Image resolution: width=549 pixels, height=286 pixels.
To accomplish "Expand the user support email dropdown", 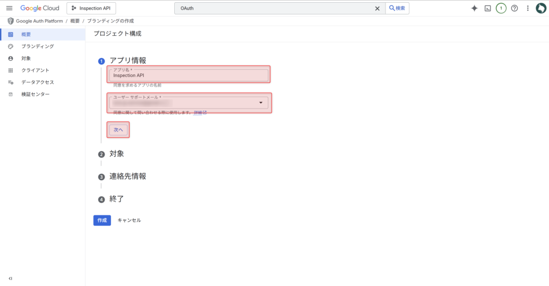I will pyautogui.click(x=261, y=103).
